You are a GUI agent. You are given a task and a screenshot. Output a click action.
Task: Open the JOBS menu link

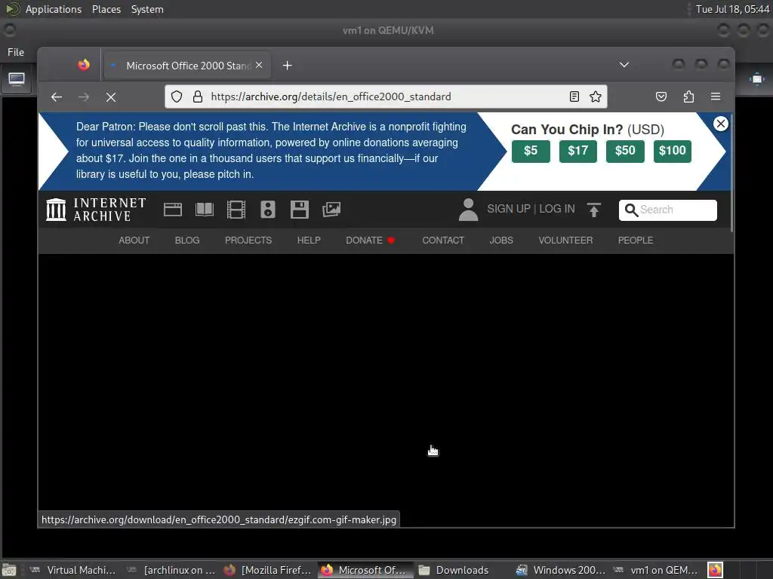pyautogui.click(x=501, y=240)
